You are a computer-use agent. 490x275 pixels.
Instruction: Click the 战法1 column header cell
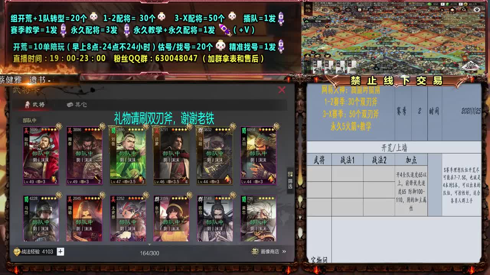coord(347,160)
